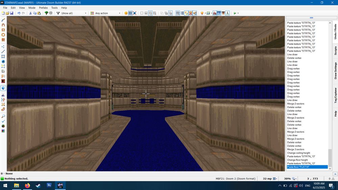The image size is (338, 190).
Task: Open the Help menu
Action: (64, 7)
